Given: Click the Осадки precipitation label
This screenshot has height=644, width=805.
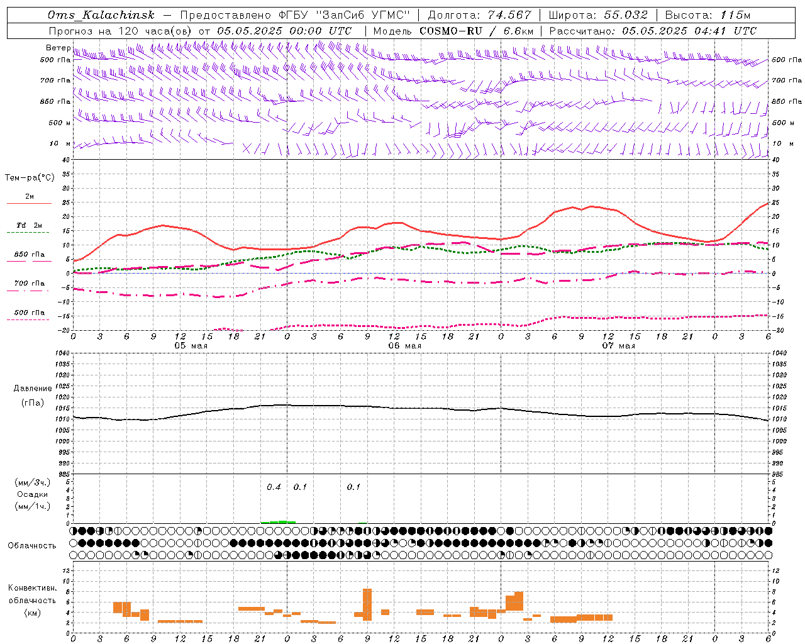Looking at the screenshot, I should pyautogui.click(x=33, y=494).
